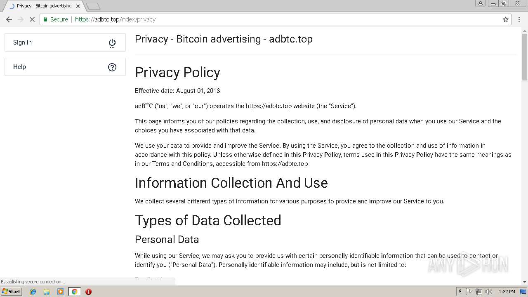The height and width of the screenshot is (297, 528).
Task: Click the address bar URL field
Action: (x=268, y=19)
